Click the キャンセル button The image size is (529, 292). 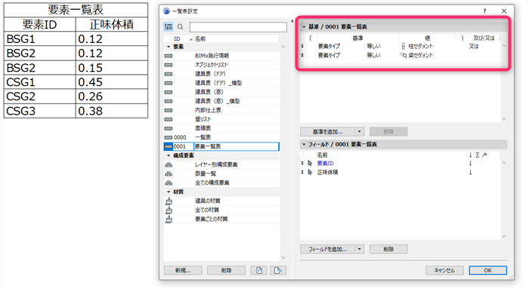[444, 270]
